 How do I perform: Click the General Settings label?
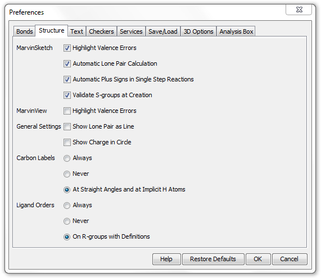point(39,126)
